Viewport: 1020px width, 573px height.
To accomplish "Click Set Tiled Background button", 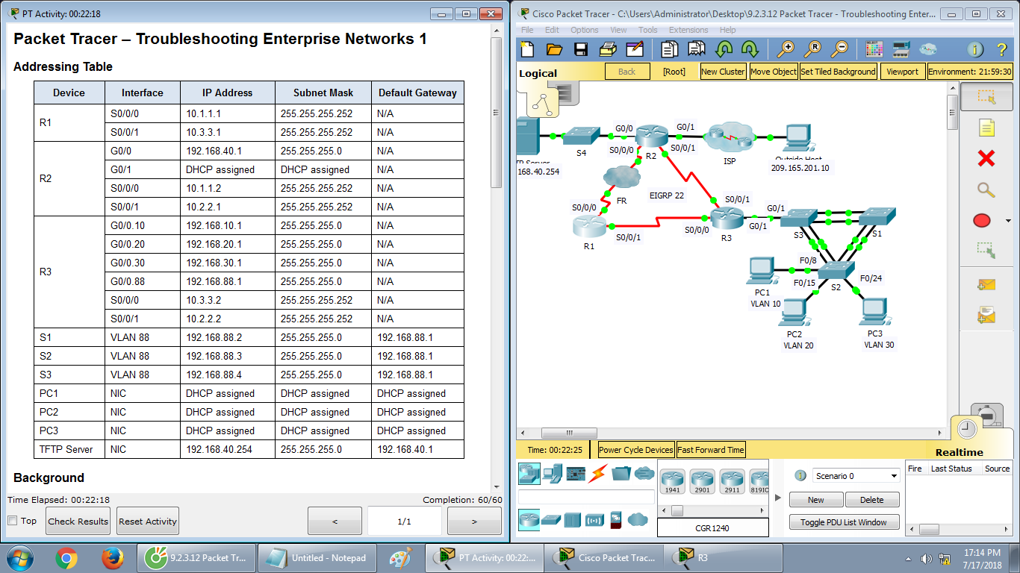I will pyautogui.click(x=838, y=72).
